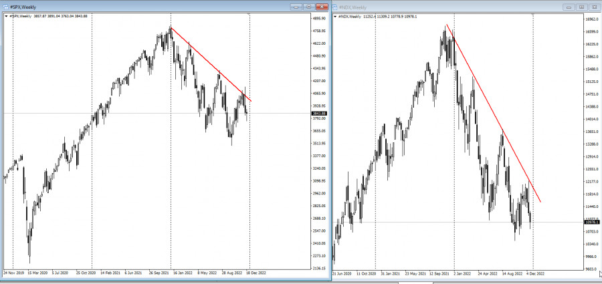The width and height of the screenshot is (602, 284).
Task: Click the current price tag 10978.1 on the NDX axis
Action: (x=592, y=222)
